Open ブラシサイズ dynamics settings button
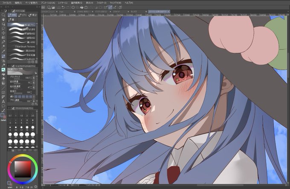 [34, 78]
